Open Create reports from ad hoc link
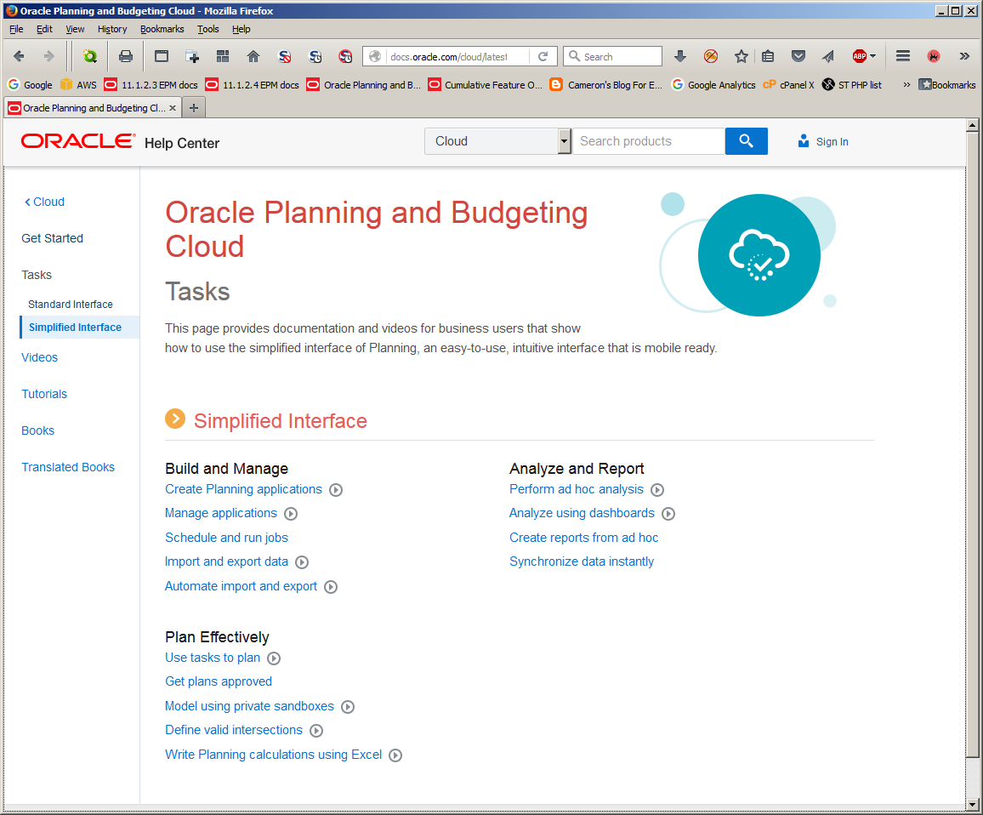 [x=583, y=538]
